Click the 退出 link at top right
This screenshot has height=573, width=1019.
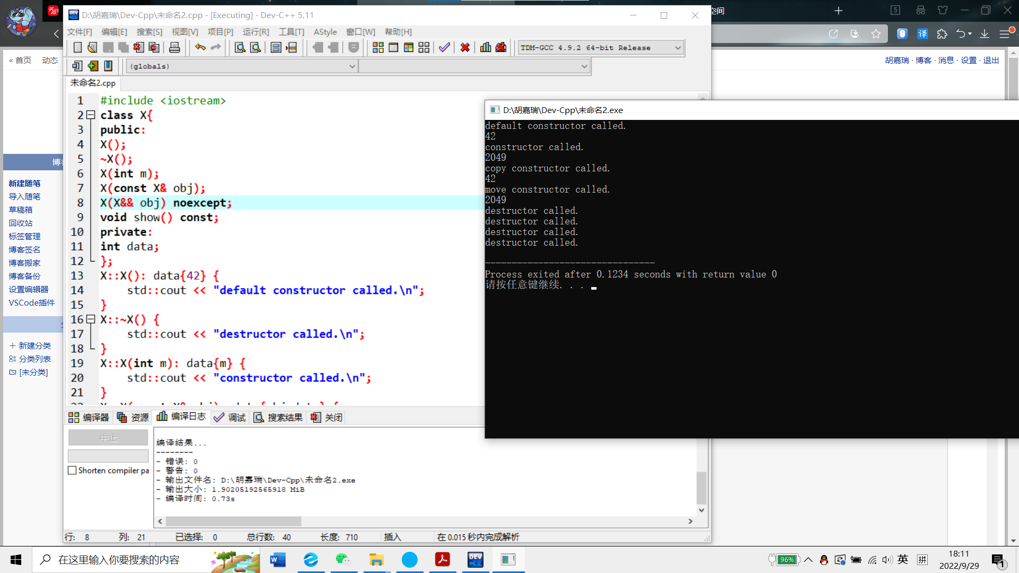pyautogui.click(x=991, y=60)
